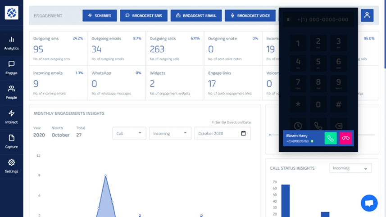Expand the Call type dropdown
Screen dimensions: 386x217
129,133
